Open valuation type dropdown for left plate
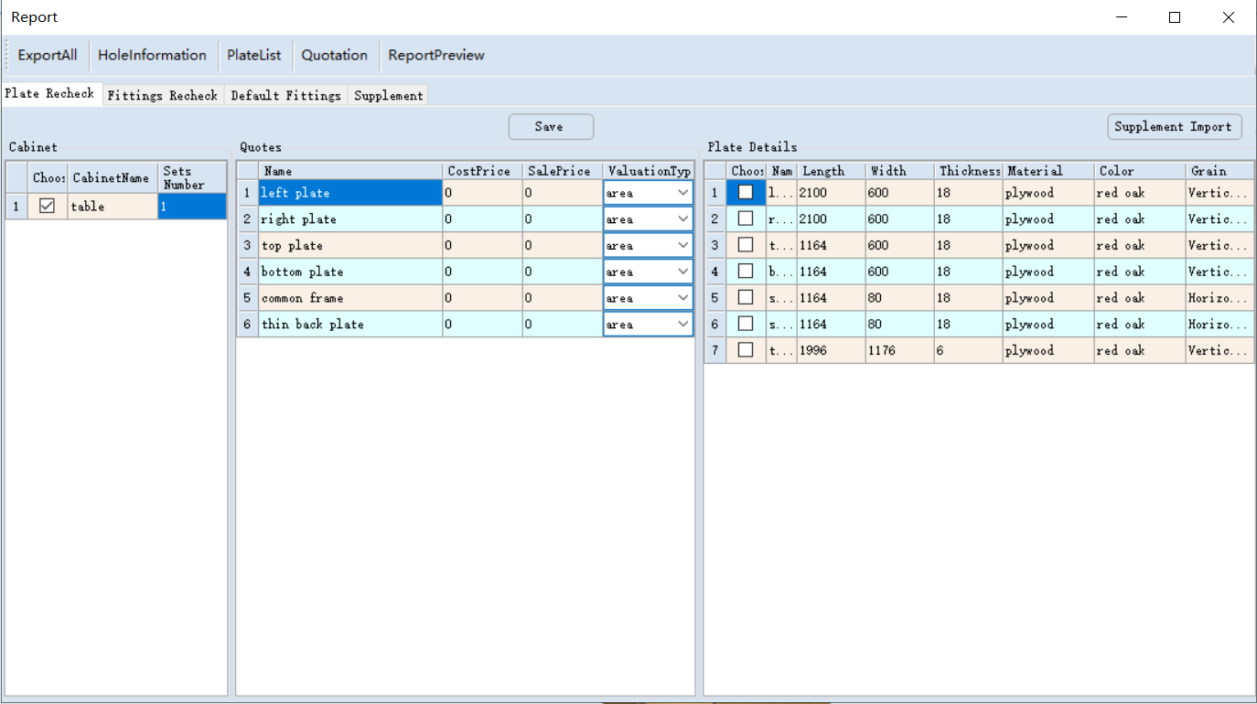This screenshot has width=1257, height=704. [x=682, y=193]
